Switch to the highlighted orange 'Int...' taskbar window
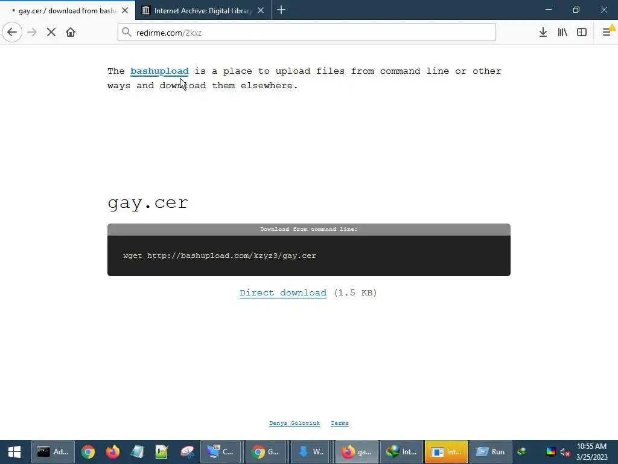 [x=447, y=452]
